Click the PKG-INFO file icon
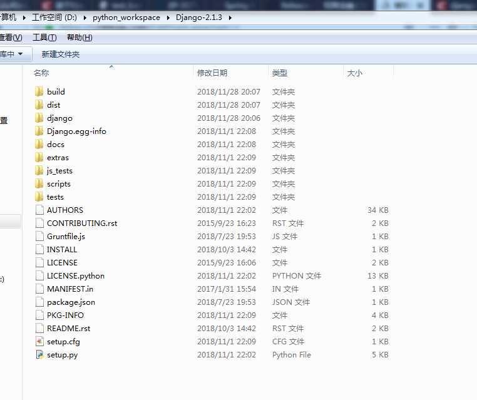477x400 pixels. coord(39,315)
